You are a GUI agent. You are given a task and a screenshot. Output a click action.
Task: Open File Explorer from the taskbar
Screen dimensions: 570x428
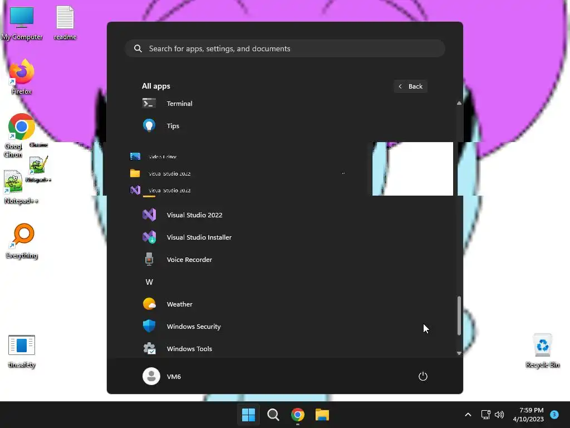click(322, 415)
